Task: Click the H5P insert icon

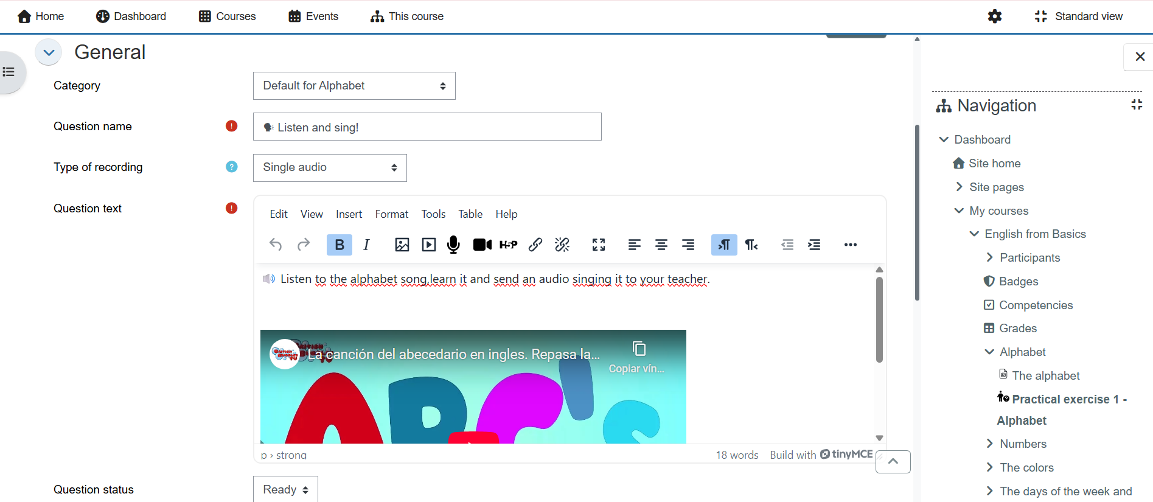Action: (508, 245)
